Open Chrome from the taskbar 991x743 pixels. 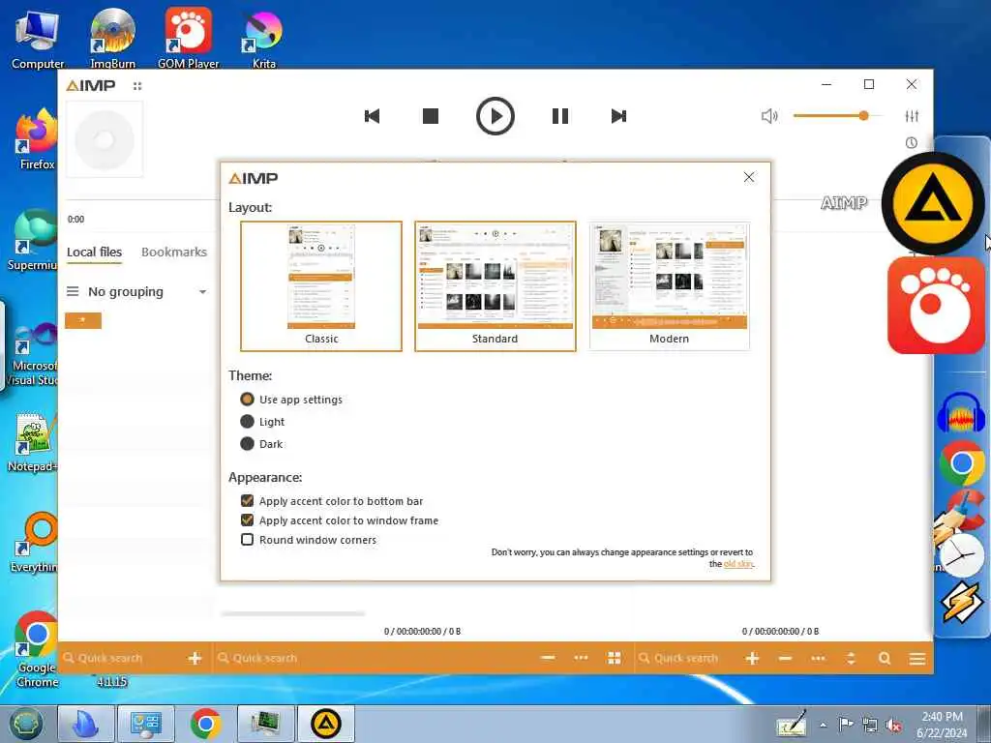(206, 724)
